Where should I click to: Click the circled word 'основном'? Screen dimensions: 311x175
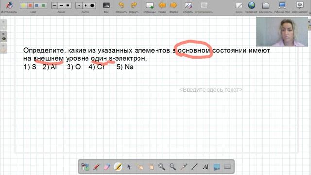[194, 50]
